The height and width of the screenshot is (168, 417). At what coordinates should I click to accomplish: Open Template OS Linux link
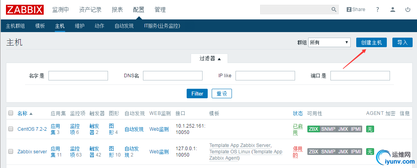pos(230,152)
